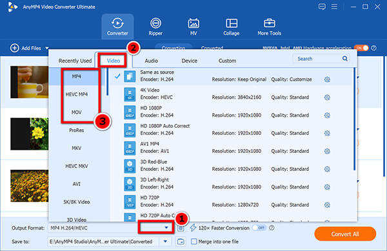Open settings gear for HD 1080P Auto Correct
The width and height of the screenshot is (387, 251).
327,134
